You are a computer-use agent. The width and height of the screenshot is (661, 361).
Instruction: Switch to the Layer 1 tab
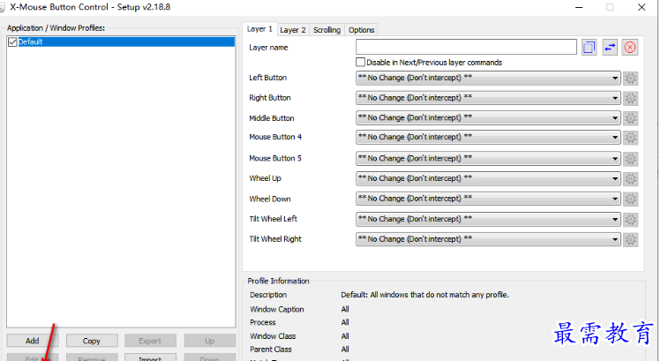[x=259, y=28]
